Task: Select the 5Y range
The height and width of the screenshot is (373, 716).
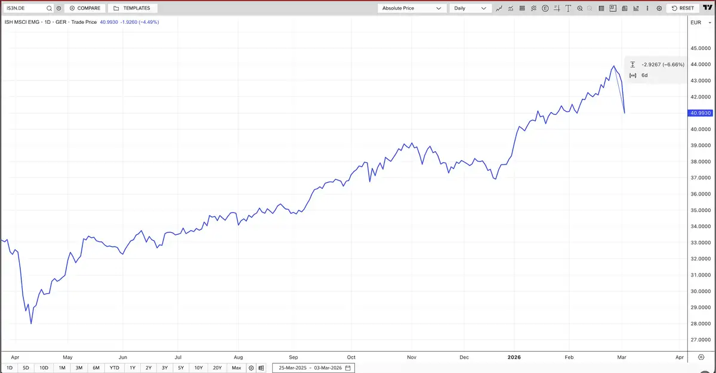Action: 181,368
